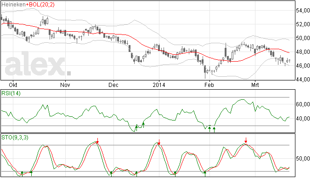Click the red stochastic sell arrow in late February
This screenshot has width=317, height=178.
[x=246, y=140]
